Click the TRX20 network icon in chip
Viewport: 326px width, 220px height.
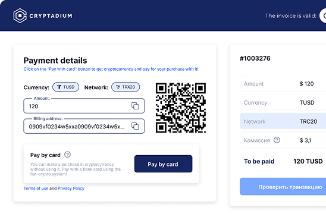click(118, 87)
